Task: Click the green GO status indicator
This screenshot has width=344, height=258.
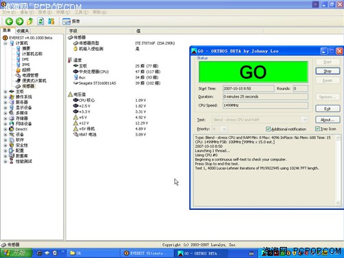Action: tap(253, 72)
